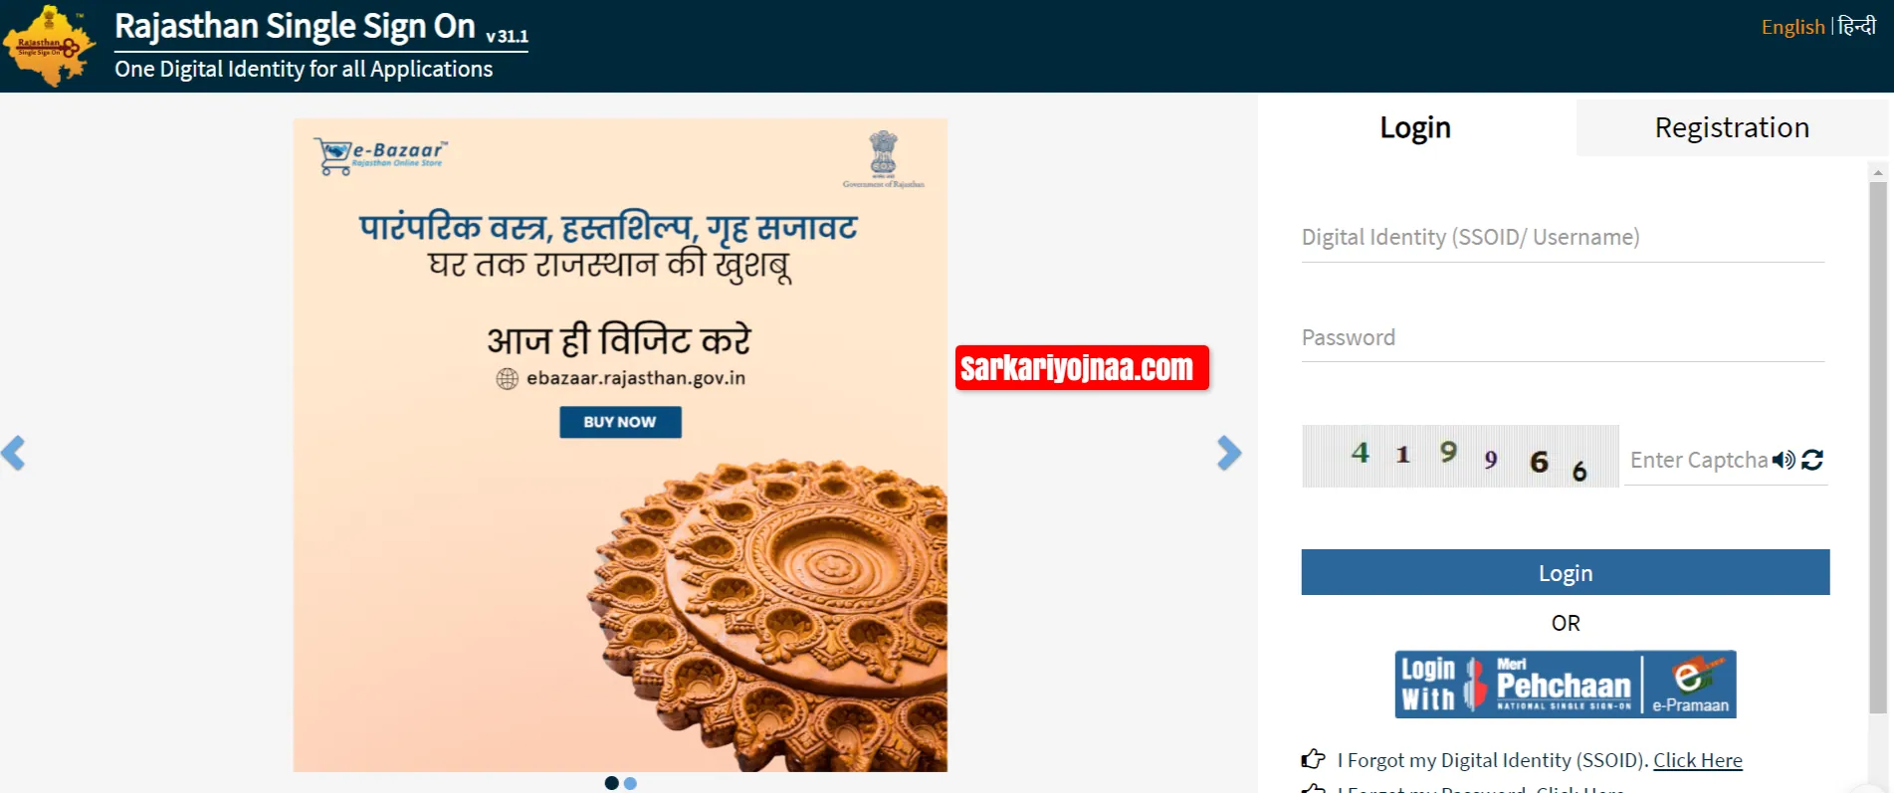Advance to the next carousel slide
The image size is (1894, 793).
[x=1229, y=453]
